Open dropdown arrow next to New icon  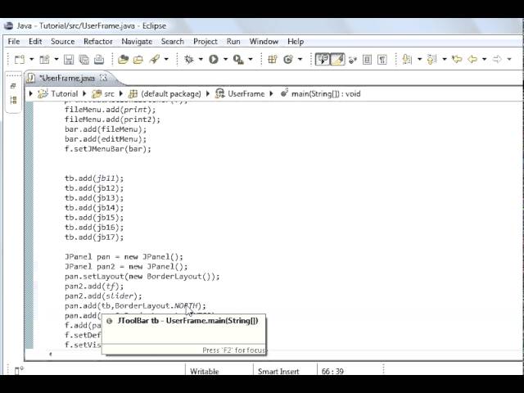pos(31,60)
